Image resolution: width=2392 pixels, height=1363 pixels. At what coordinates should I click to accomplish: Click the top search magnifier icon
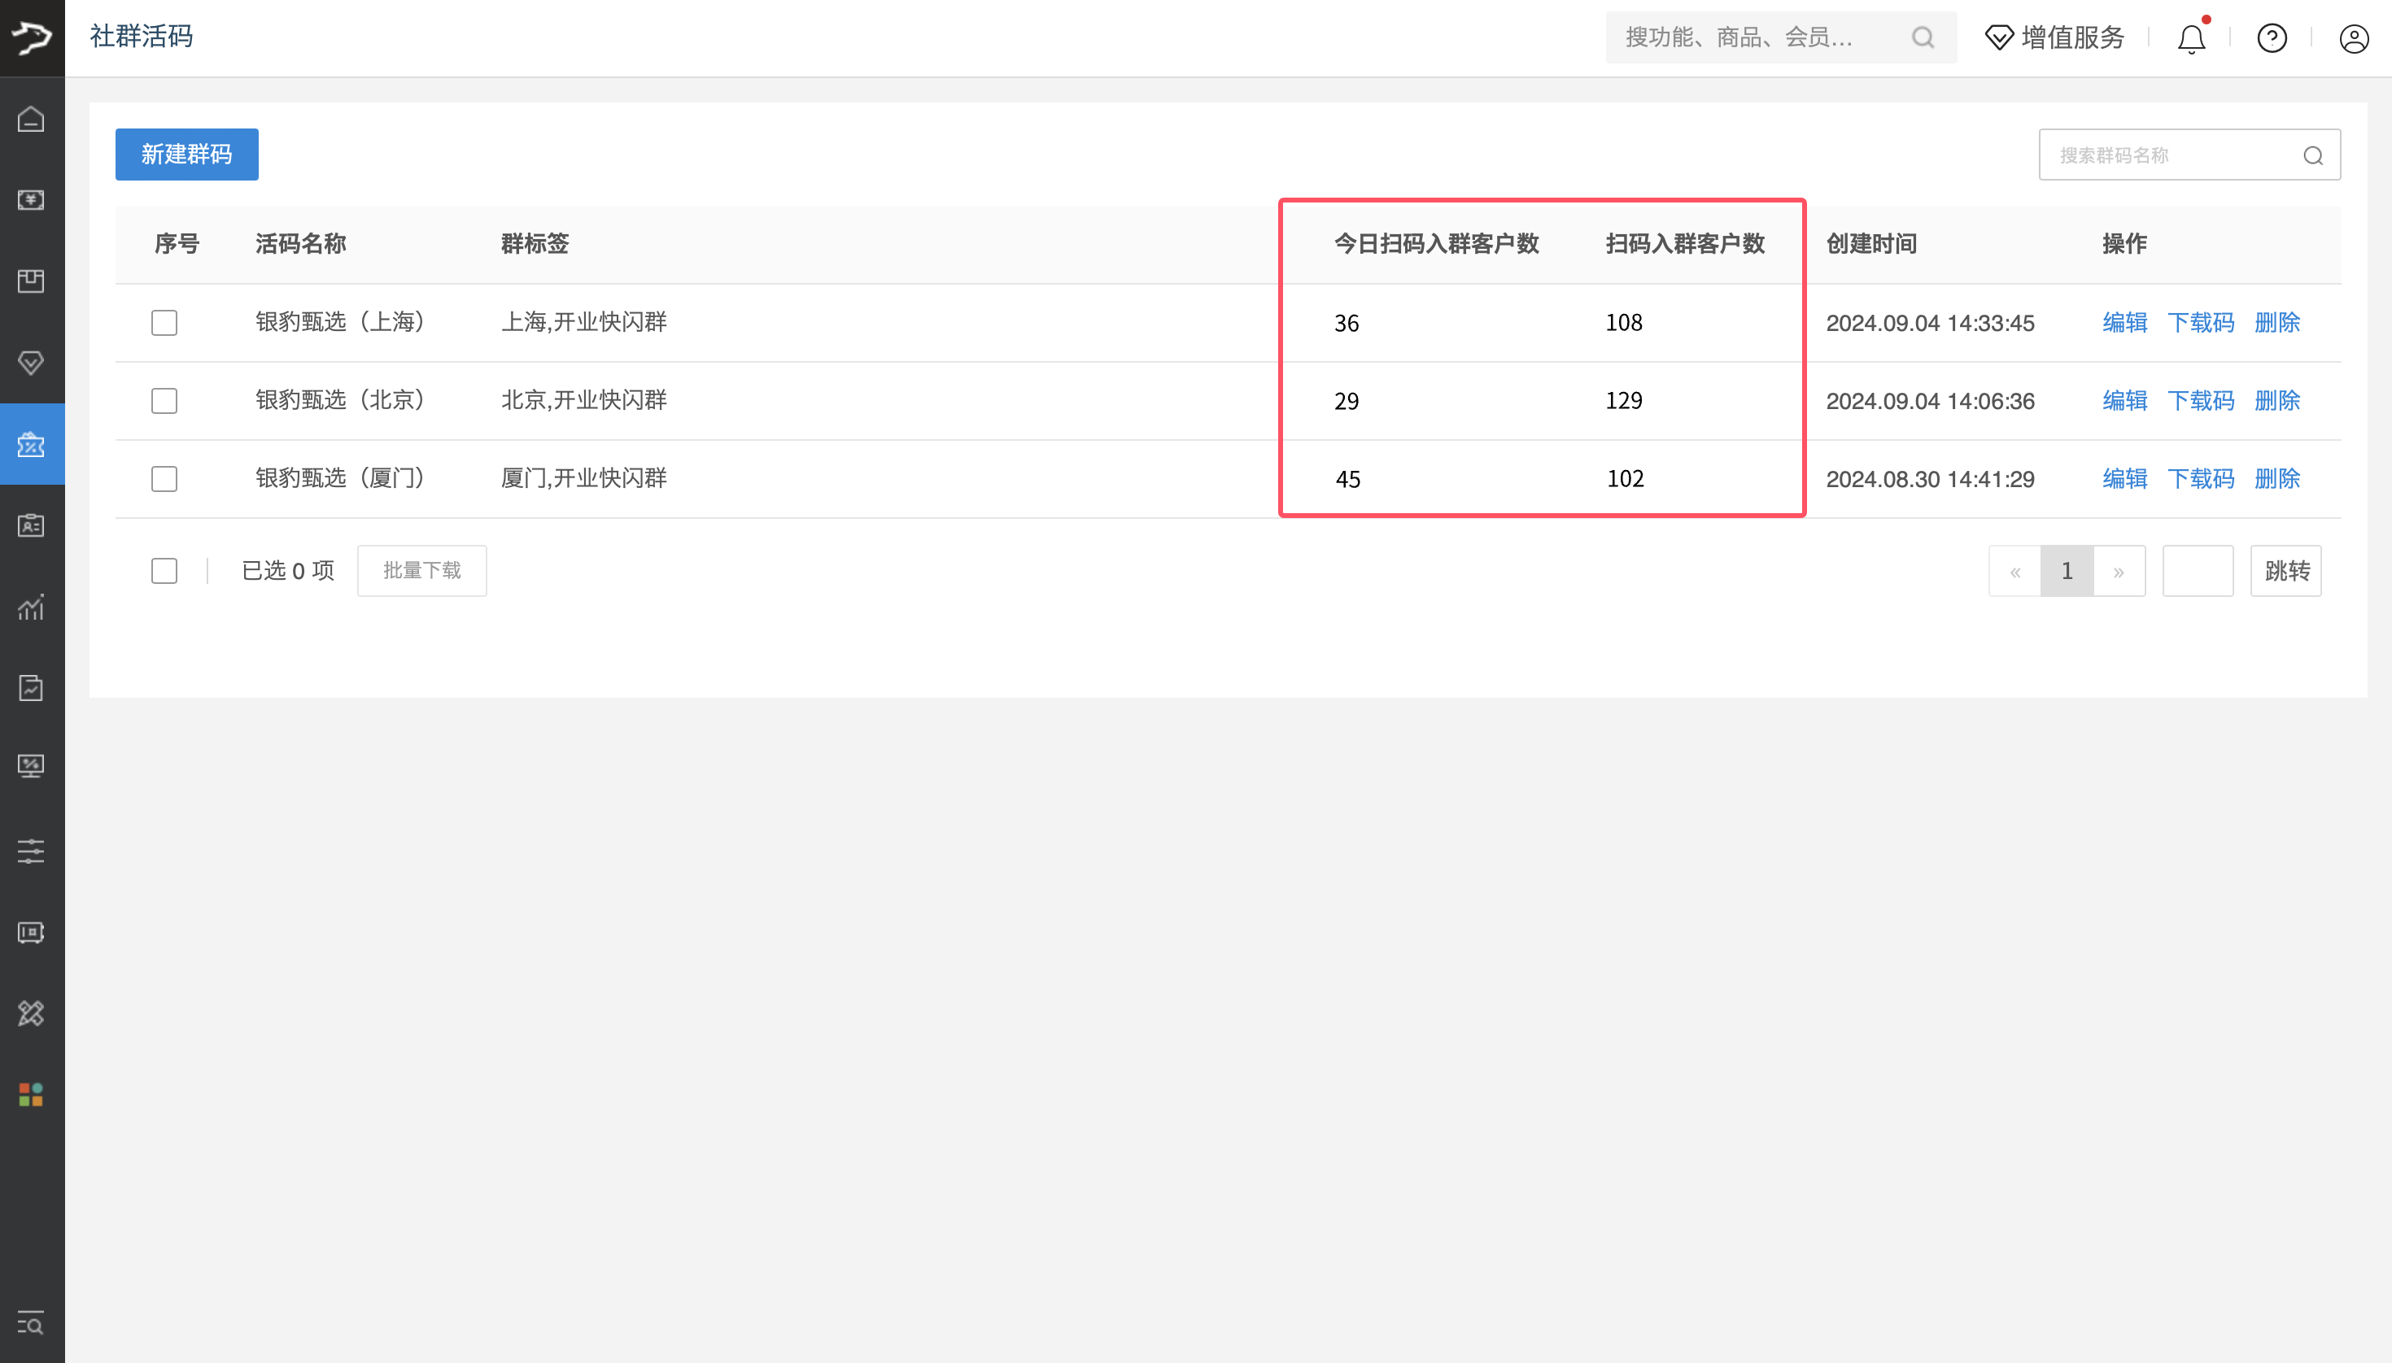pos(1923,37)
